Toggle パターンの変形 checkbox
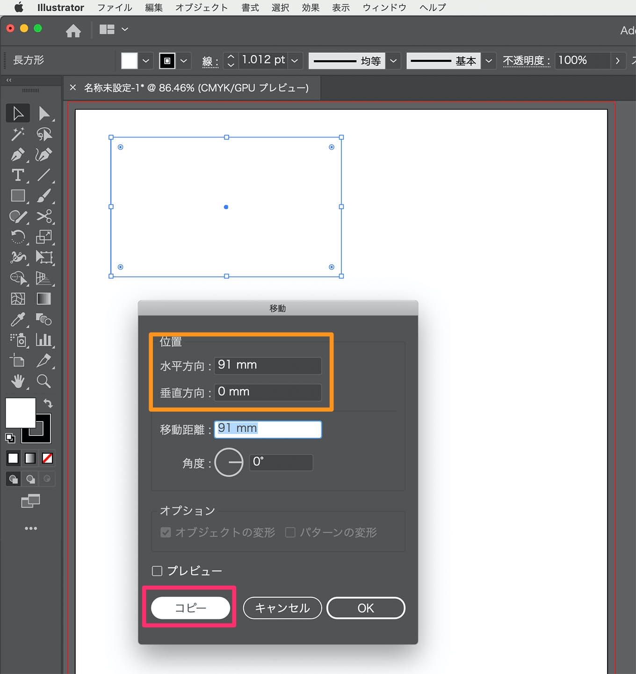636x674 pixels. click(290, 532)
